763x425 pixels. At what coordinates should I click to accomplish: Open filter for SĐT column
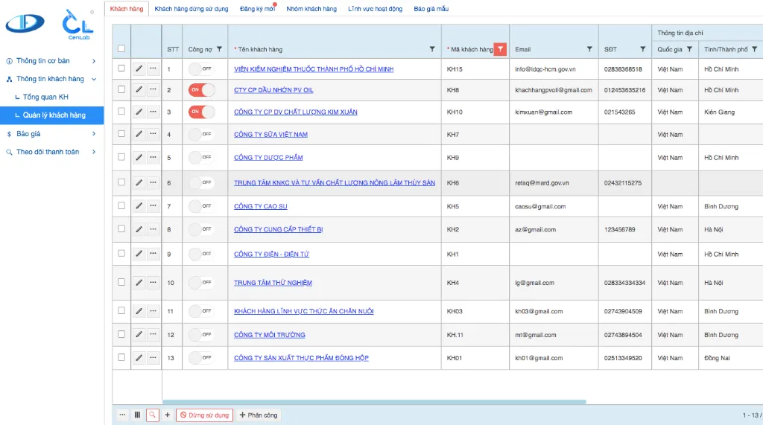(x=643, y=49)
